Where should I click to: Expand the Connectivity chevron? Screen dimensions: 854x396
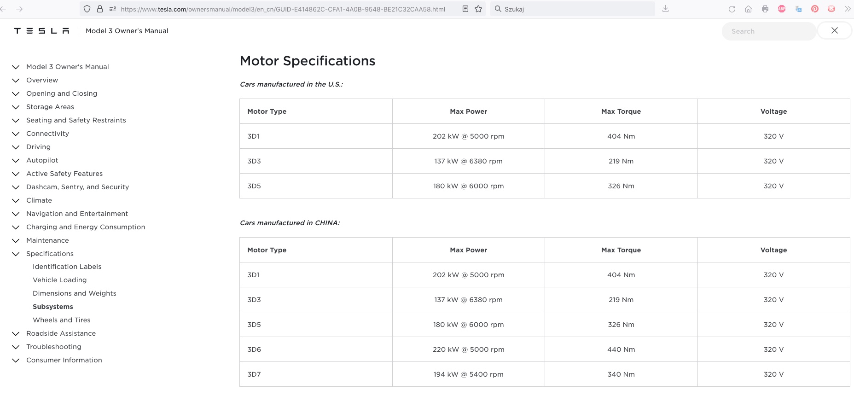(x=16, y=134)
